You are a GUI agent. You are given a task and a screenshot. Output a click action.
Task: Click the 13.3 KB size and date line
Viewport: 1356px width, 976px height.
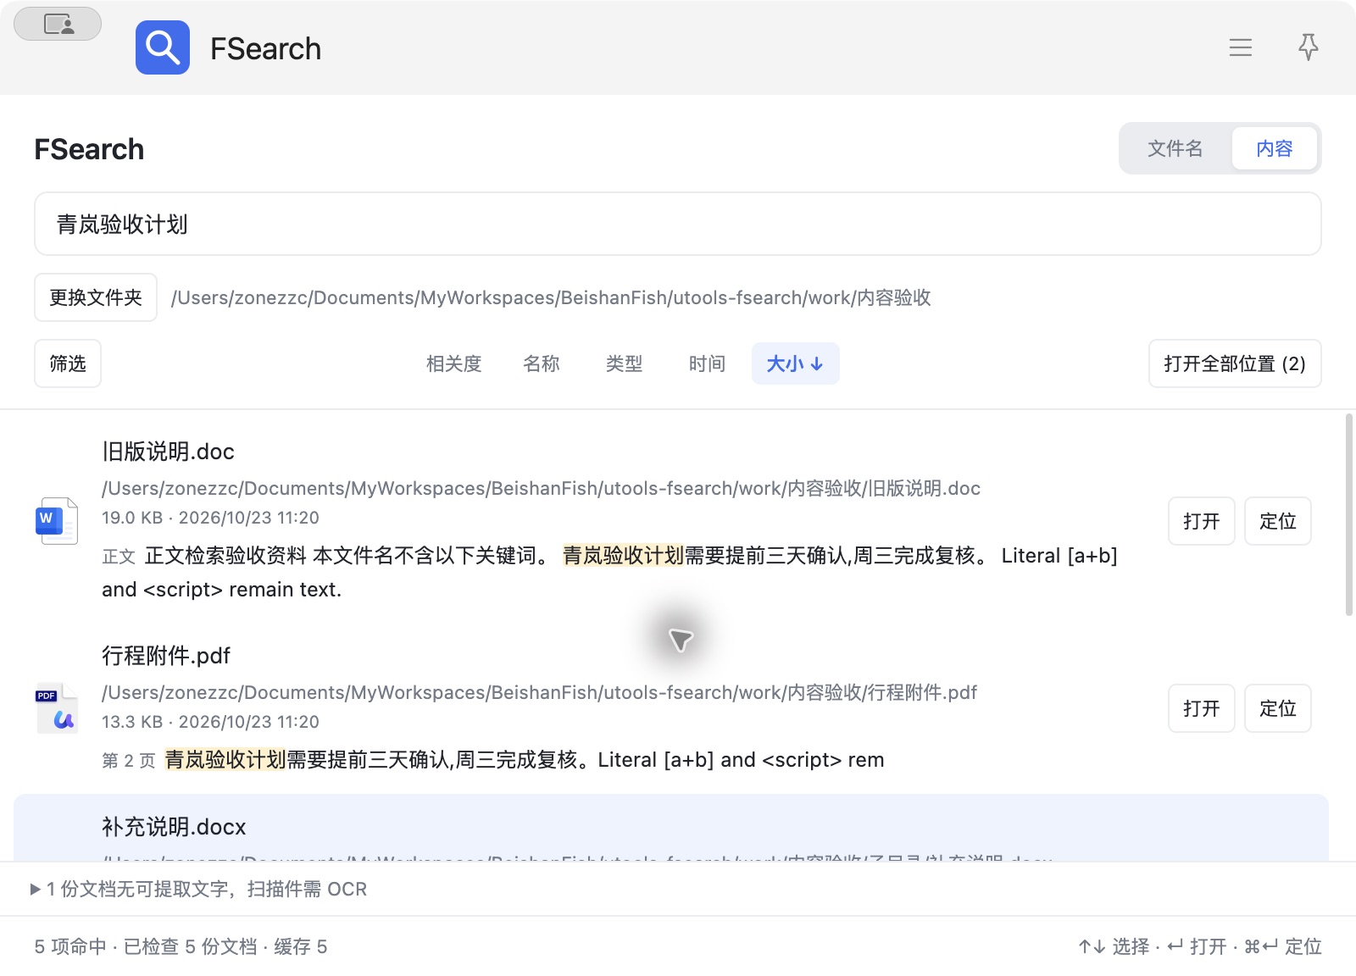pyautogui.click(x=210, y=722)
